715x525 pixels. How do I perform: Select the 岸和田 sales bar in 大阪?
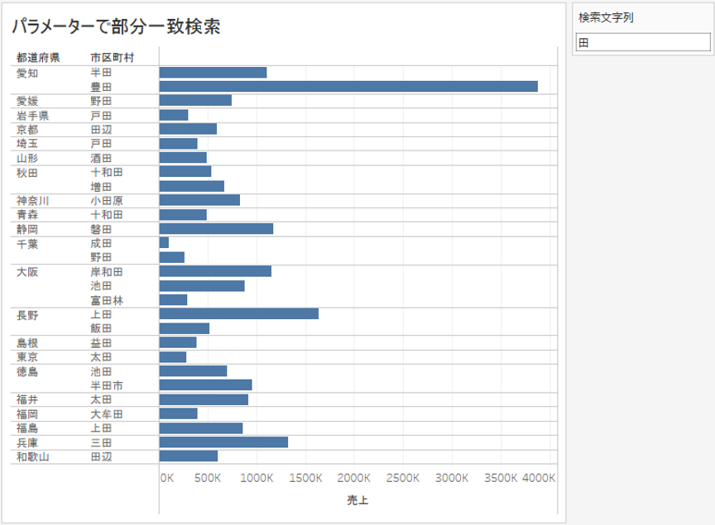pos(215,271)
